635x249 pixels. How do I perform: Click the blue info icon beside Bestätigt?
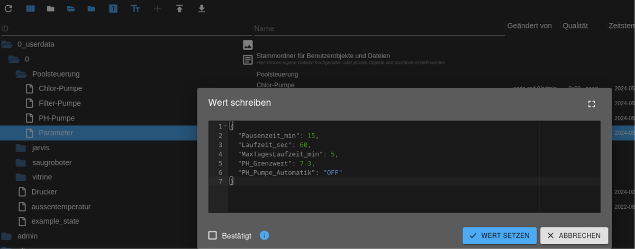click(265, 235)
